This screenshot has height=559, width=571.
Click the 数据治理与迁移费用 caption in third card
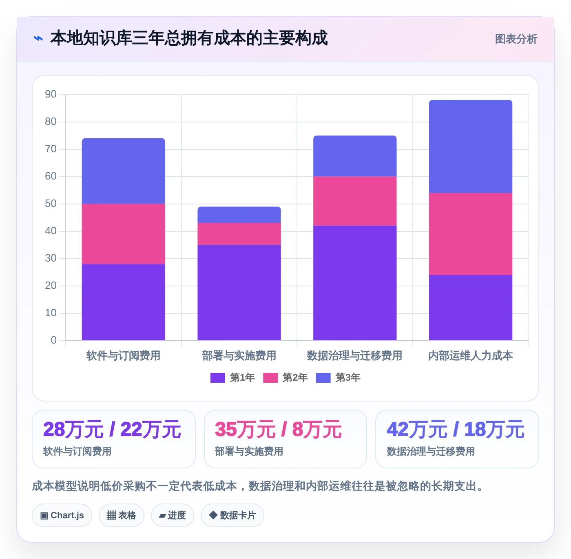[431, 451]
